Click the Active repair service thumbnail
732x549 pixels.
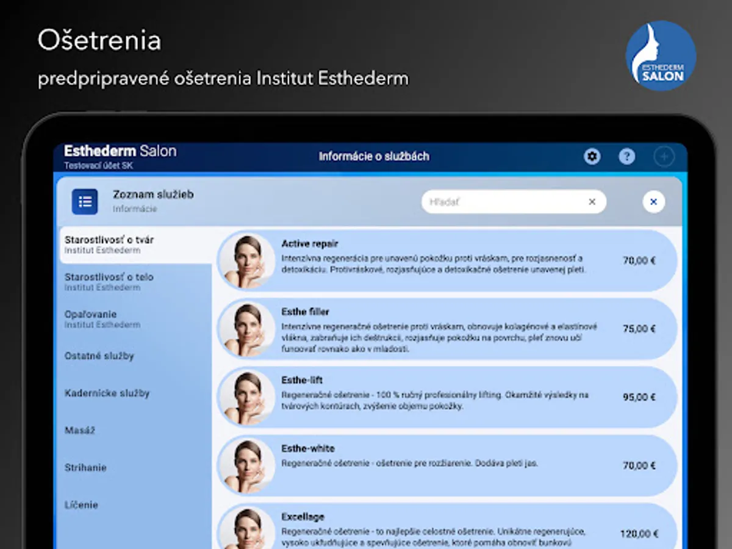pyautogui.click(x=247, y=260)
